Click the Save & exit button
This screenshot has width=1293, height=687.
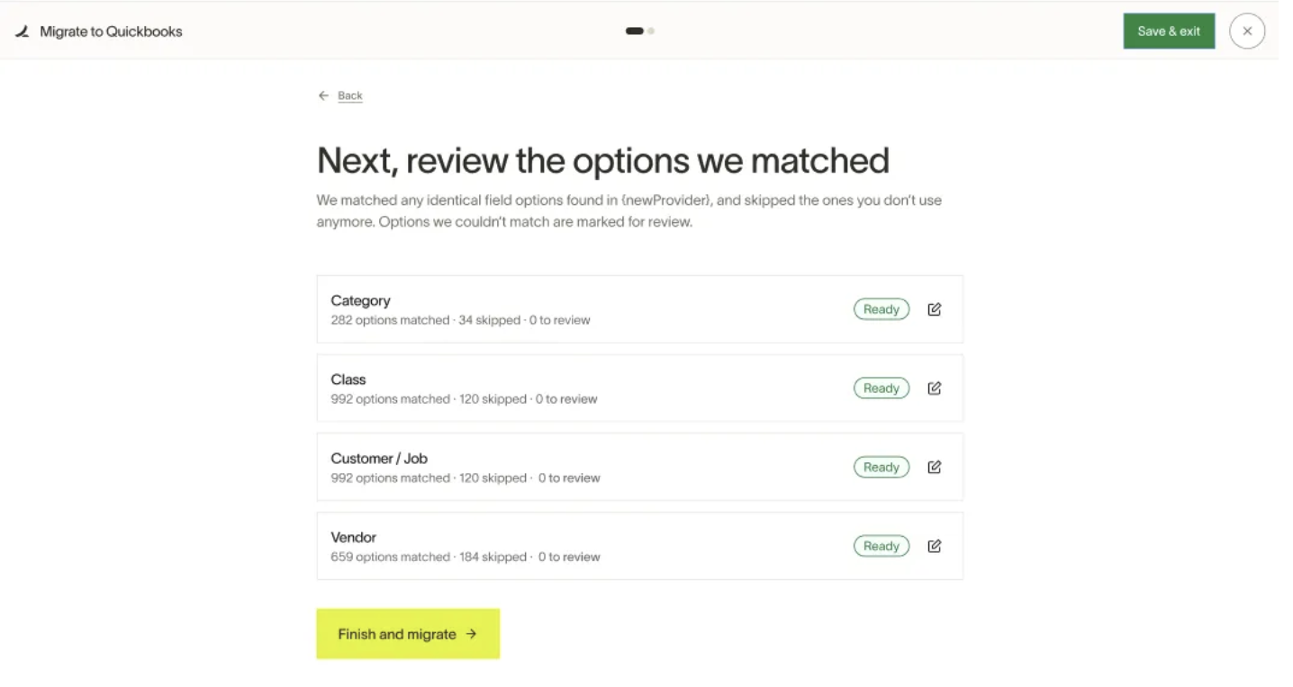point(1169,31)
